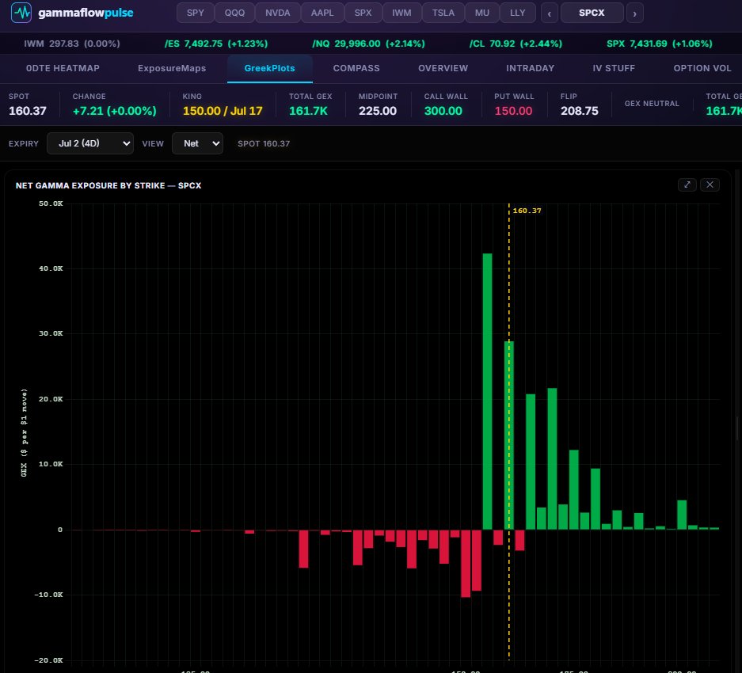Select the MU ticker button

482,13
